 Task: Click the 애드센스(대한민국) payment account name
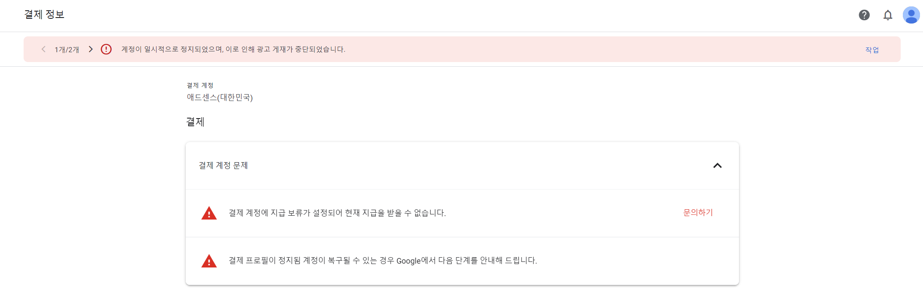[x=220, y=98]
